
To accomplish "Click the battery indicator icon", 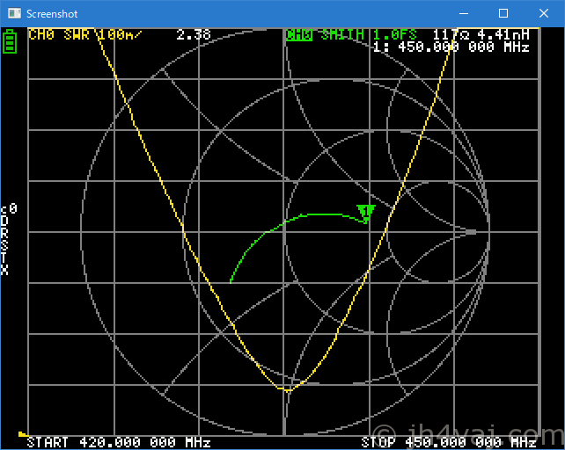I will tap(10, 41).
